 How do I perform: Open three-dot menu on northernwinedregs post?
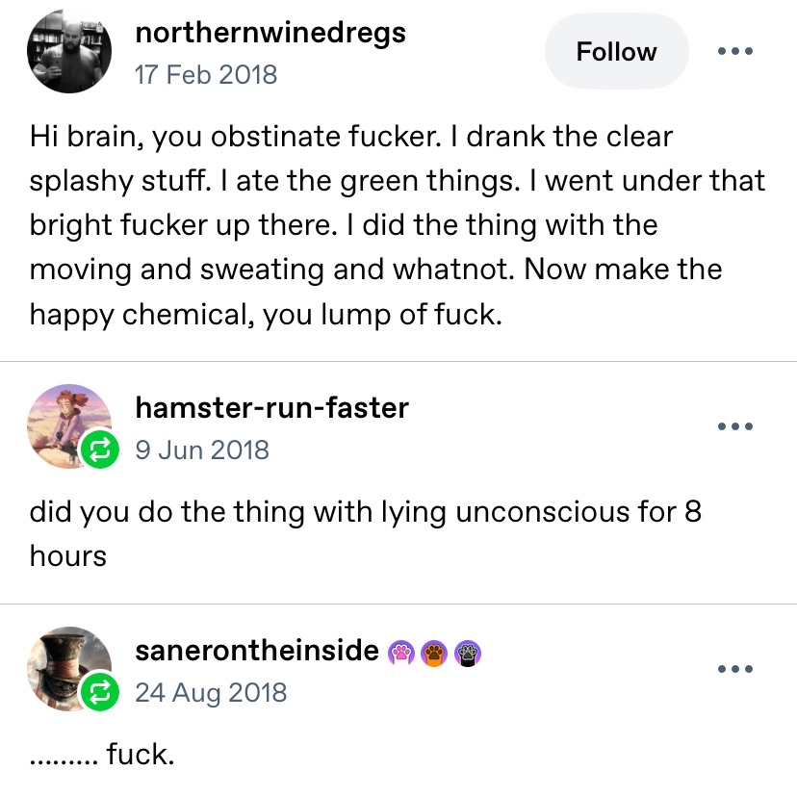pos(734,51)
